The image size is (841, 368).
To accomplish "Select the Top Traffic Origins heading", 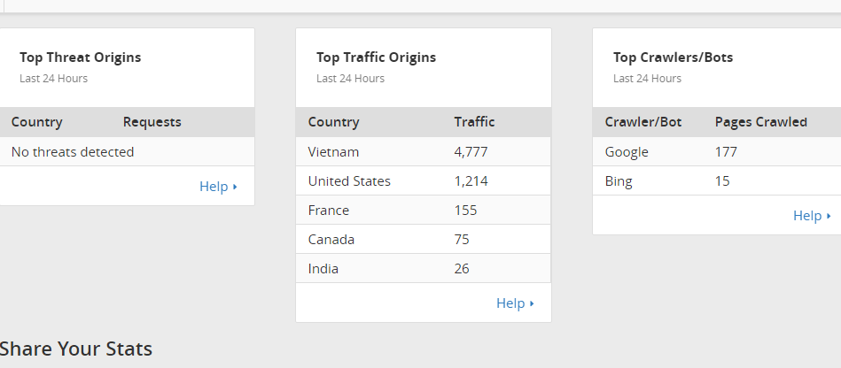I will click(376, 57).
